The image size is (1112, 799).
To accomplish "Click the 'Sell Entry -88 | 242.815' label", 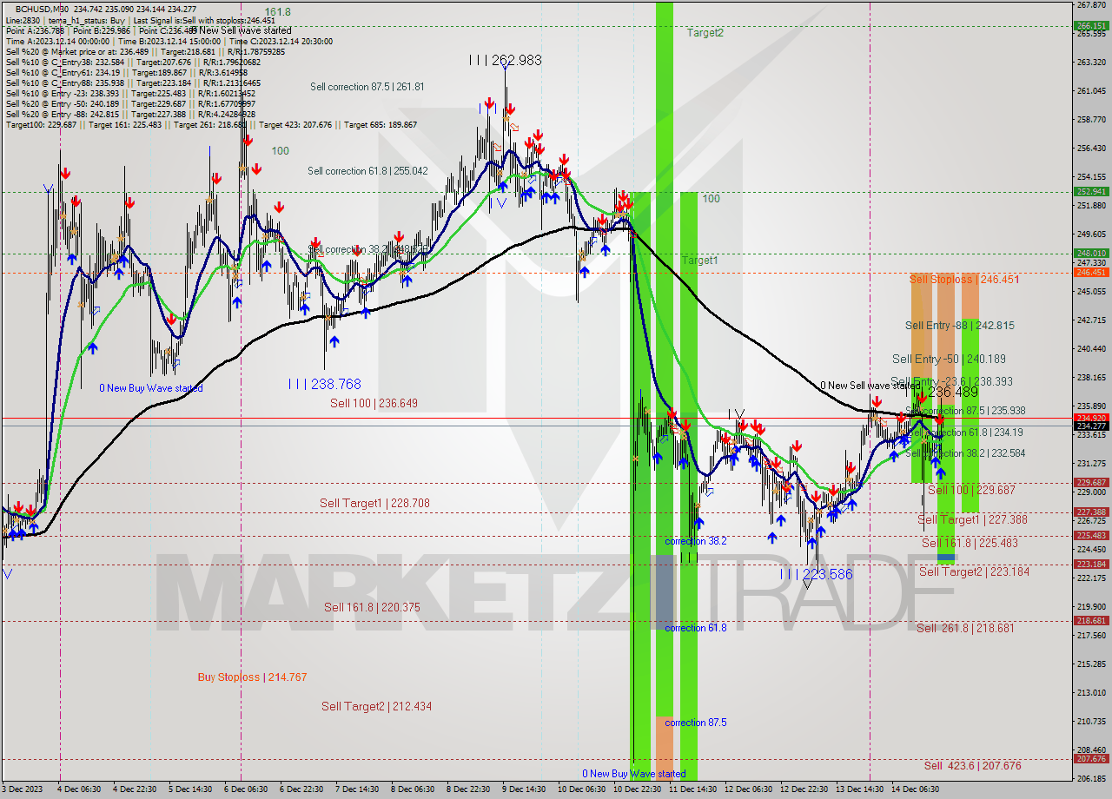I will click(x=959, y=326).
